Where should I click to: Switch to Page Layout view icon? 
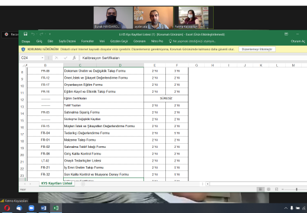pyautogui.click(x=269, y=189)
